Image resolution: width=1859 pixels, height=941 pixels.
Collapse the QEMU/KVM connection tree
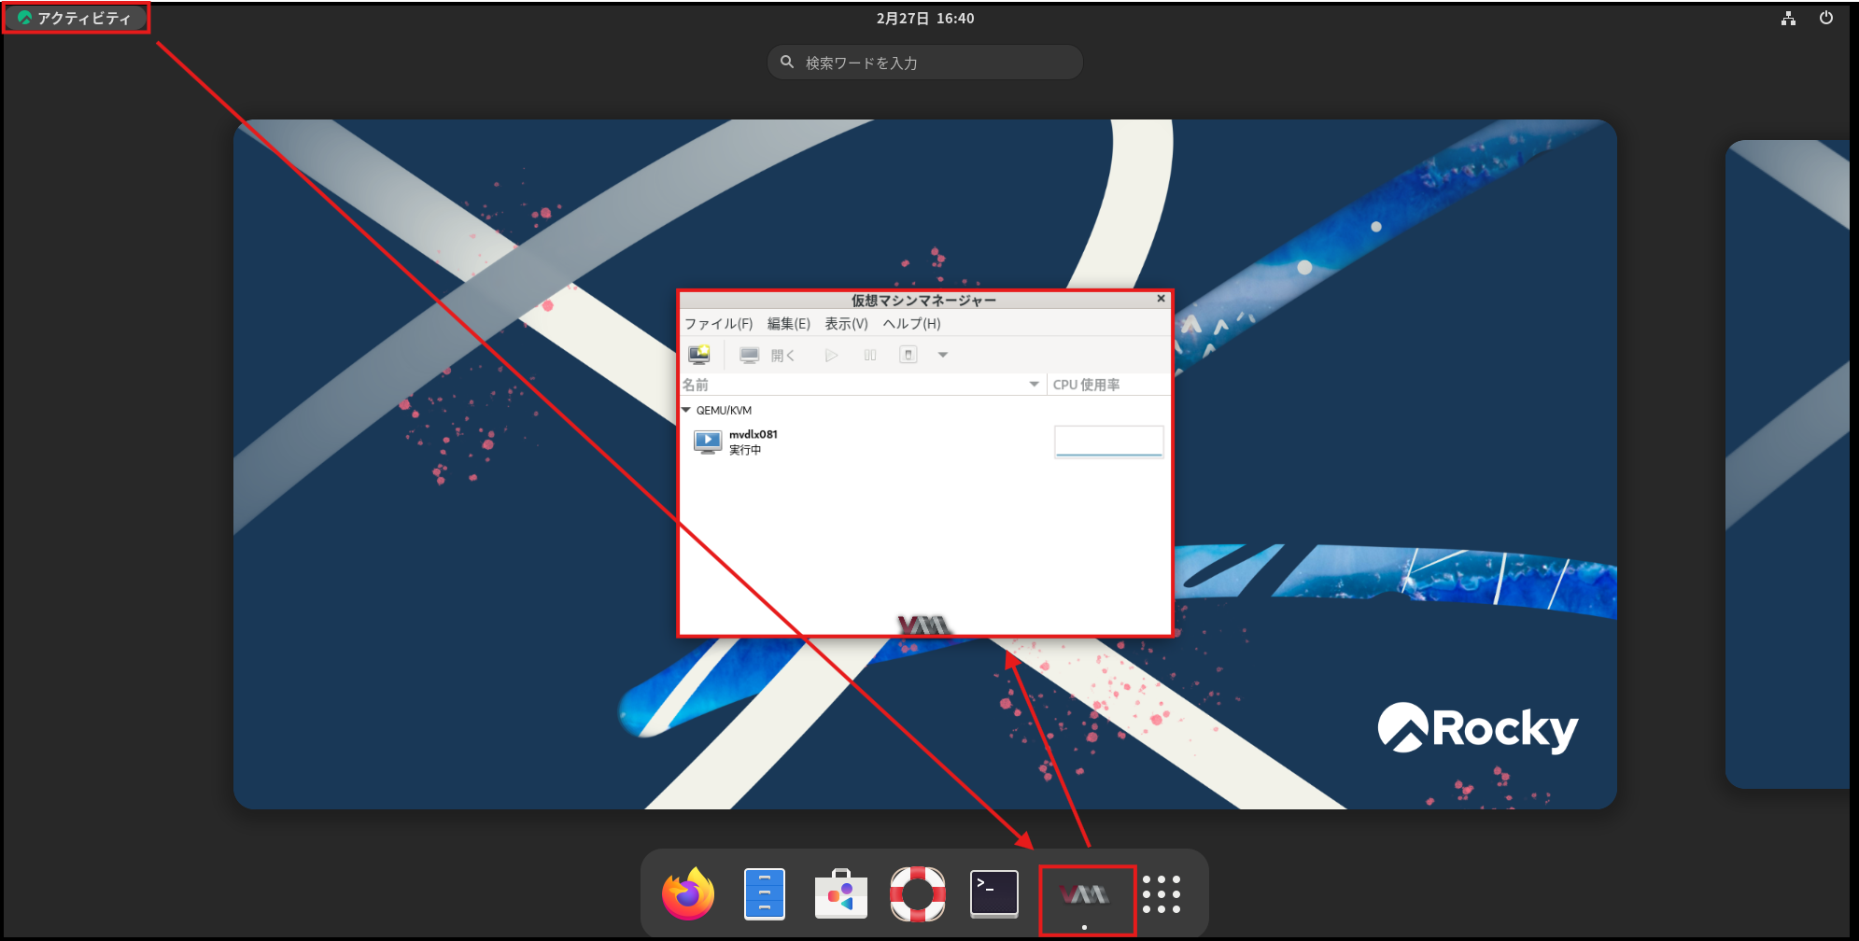(x=686, y=411)
